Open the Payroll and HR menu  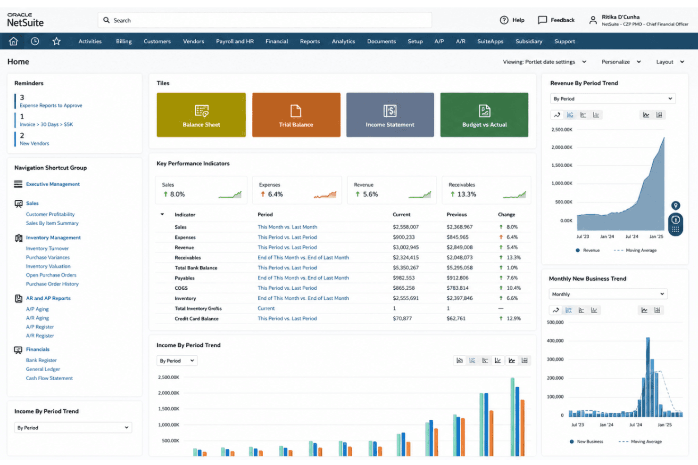(235, 41)
